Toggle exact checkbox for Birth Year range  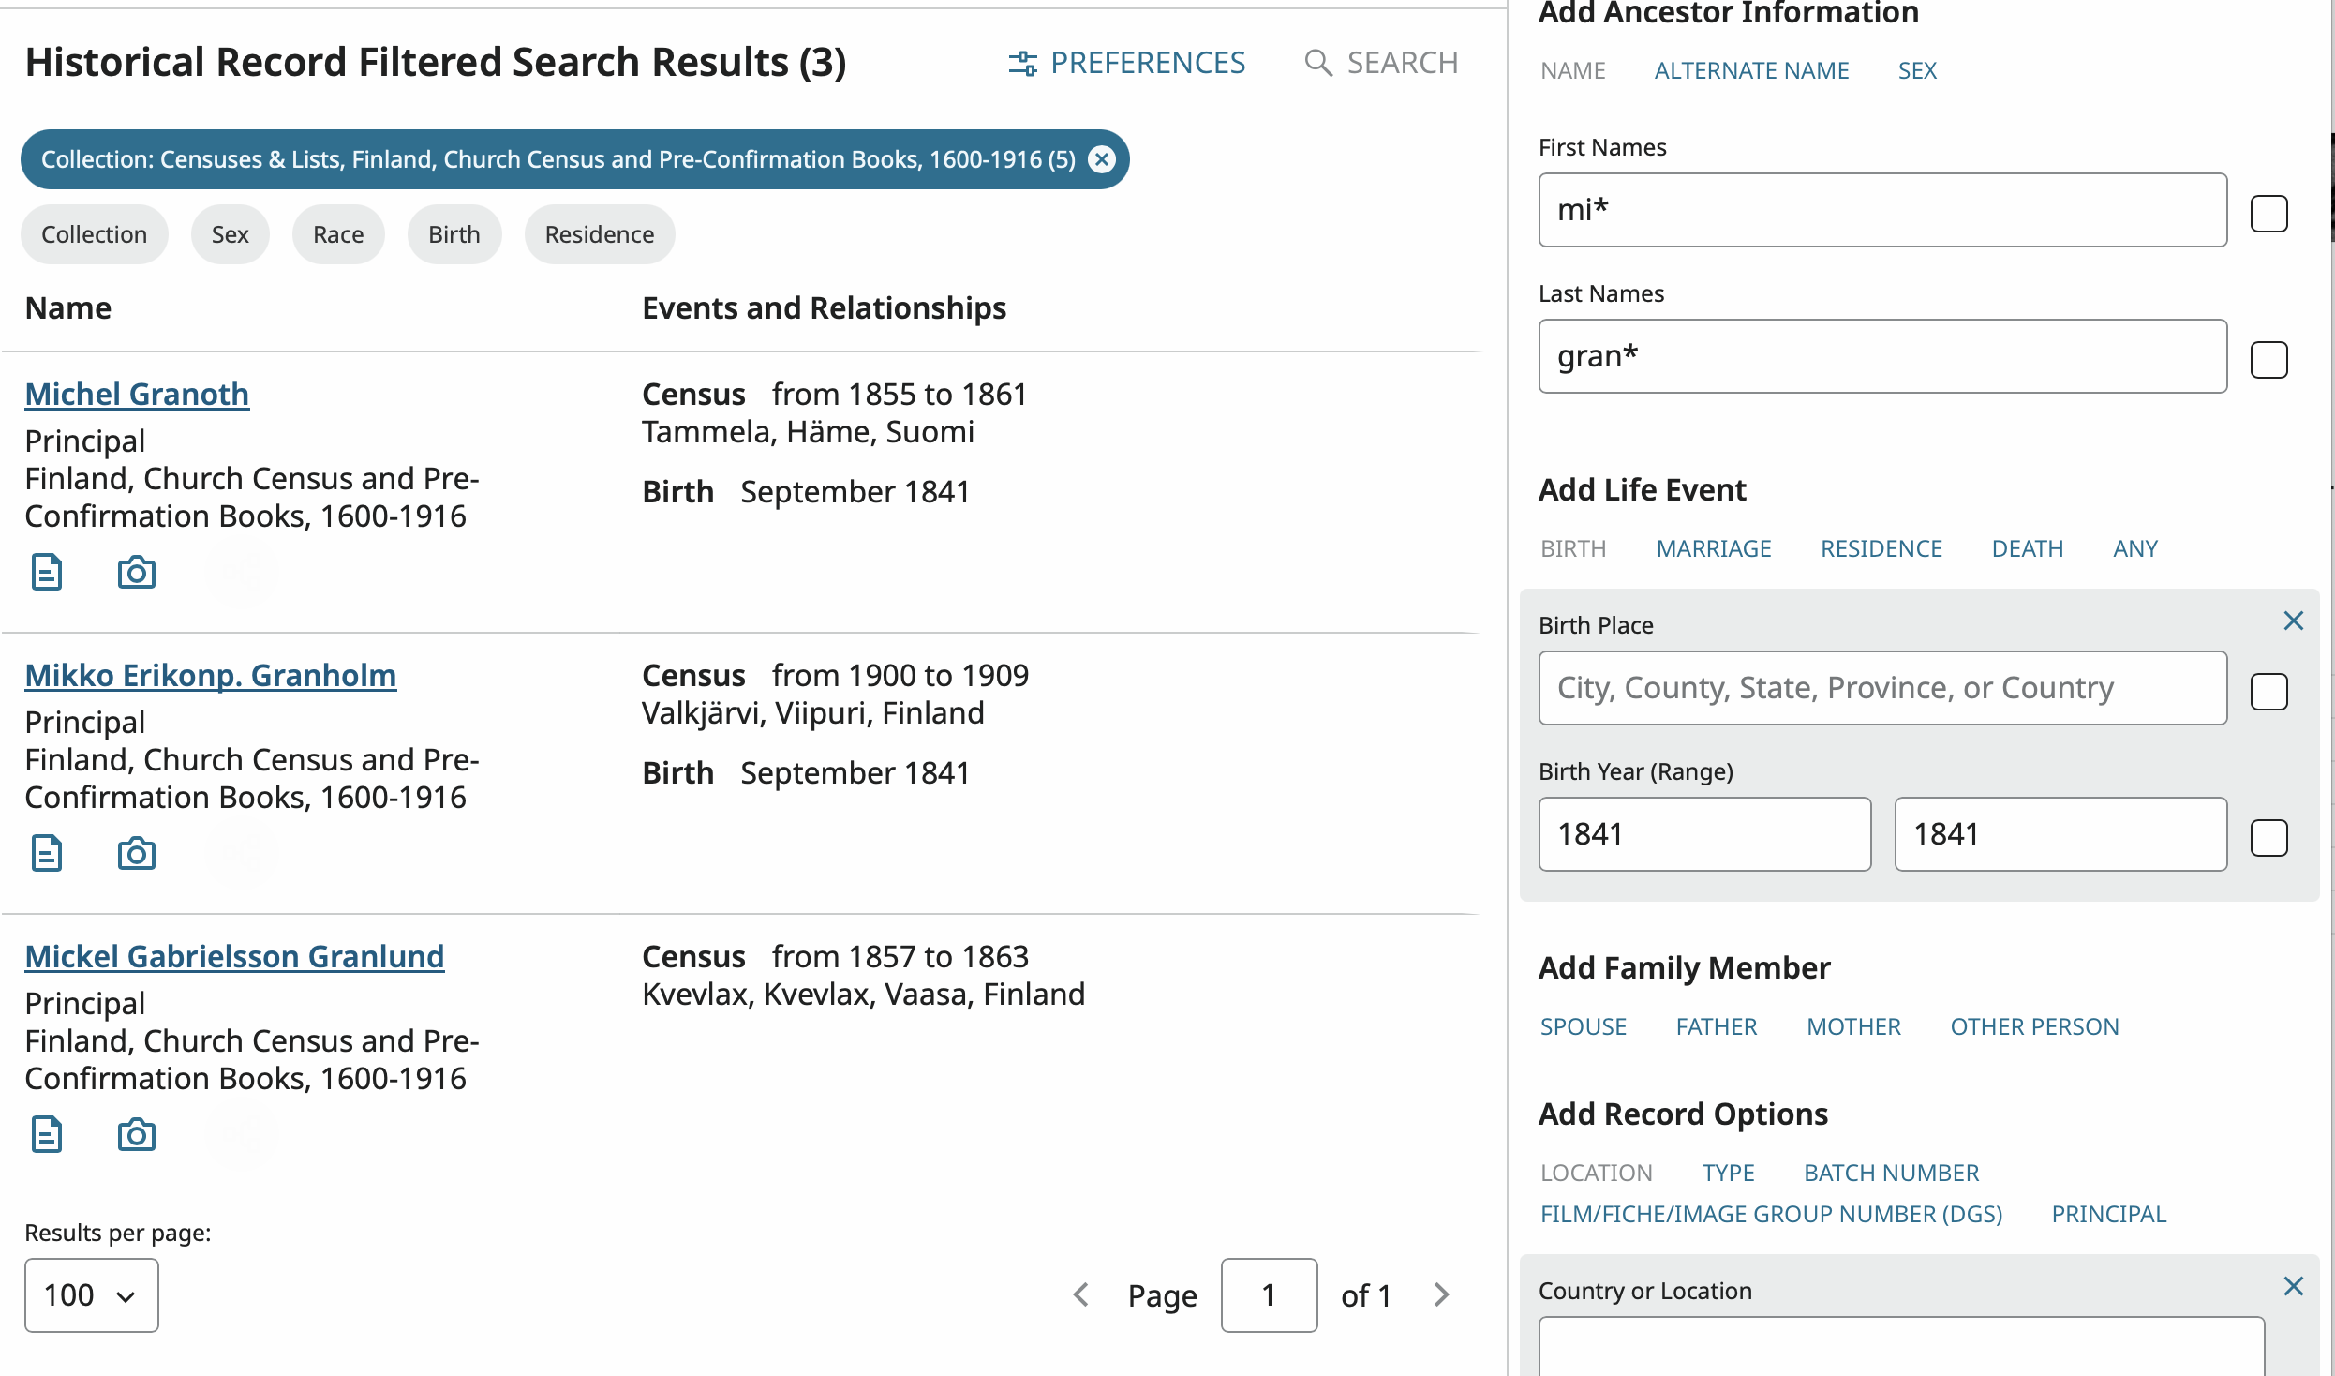2268,838
